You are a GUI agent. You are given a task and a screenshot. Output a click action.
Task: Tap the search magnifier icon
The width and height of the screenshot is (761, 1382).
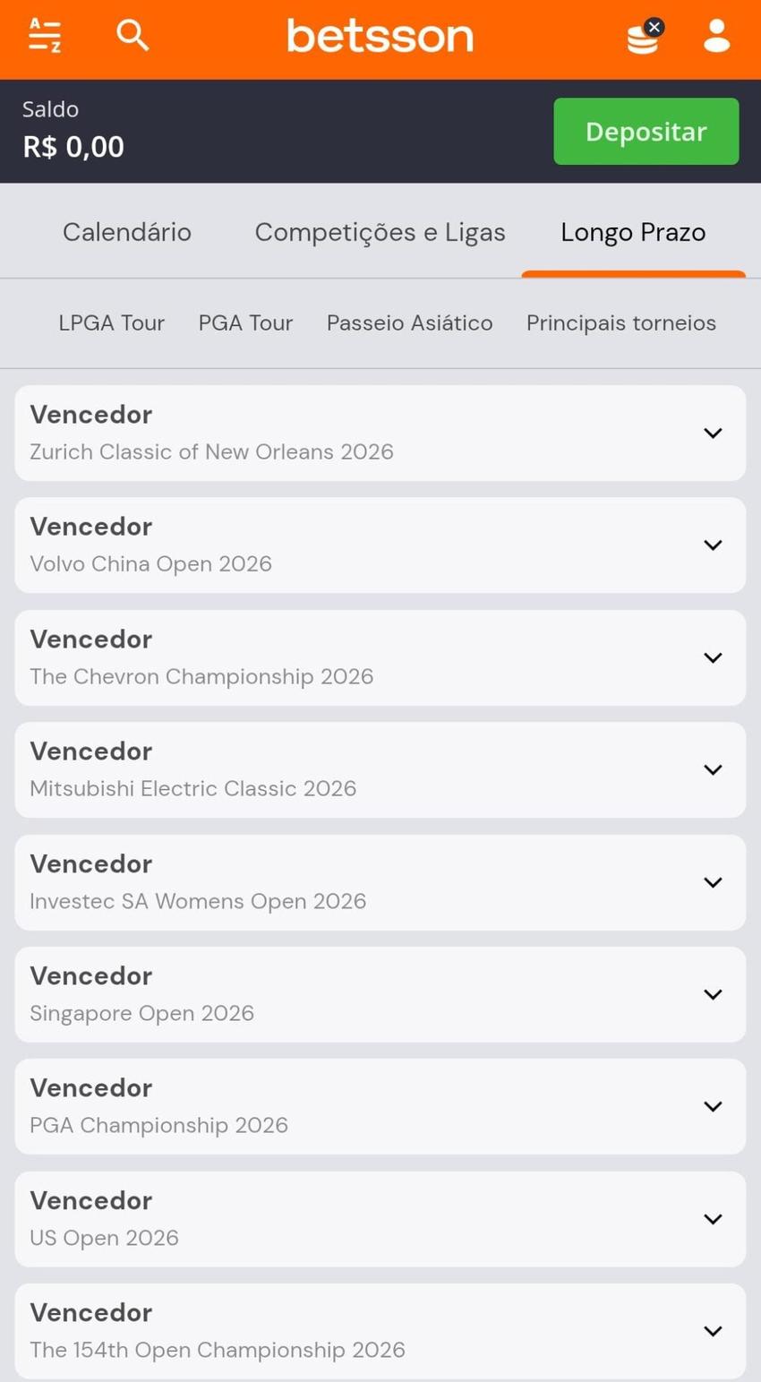point(133,36)
